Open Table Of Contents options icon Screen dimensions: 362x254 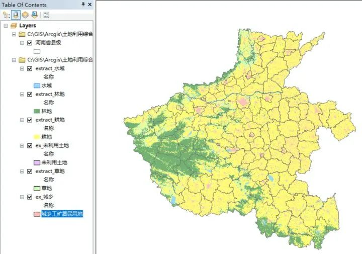pos(46,15)
